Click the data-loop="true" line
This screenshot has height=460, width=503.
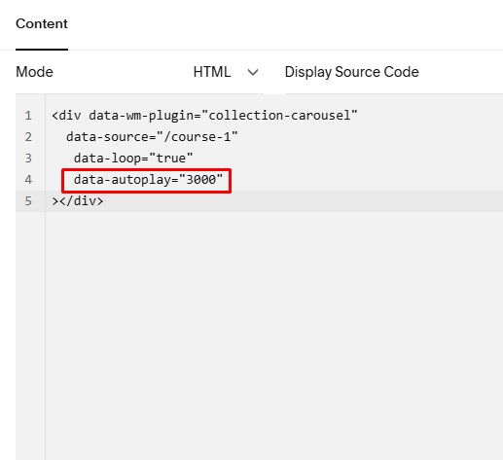pyautogui.click(x=133, y=159)
